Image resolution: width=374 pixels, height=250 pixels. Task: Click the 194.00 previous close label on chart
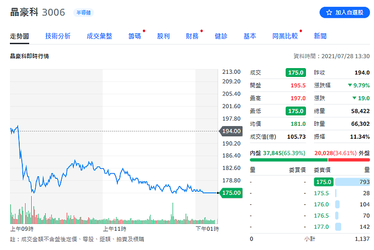tap(231, 131)
